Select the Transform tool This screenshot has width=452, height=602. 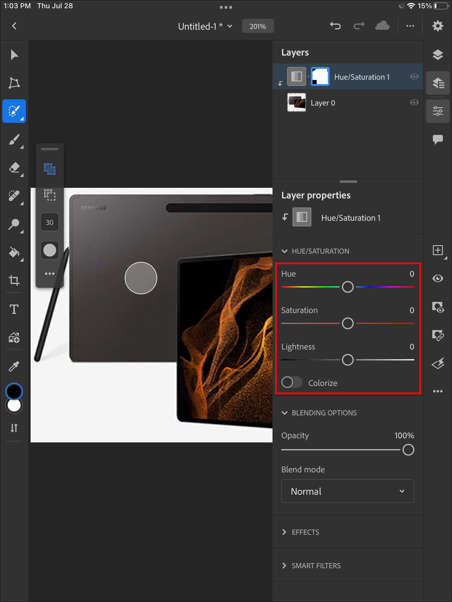pyautogui.click(x=14, y=83)
